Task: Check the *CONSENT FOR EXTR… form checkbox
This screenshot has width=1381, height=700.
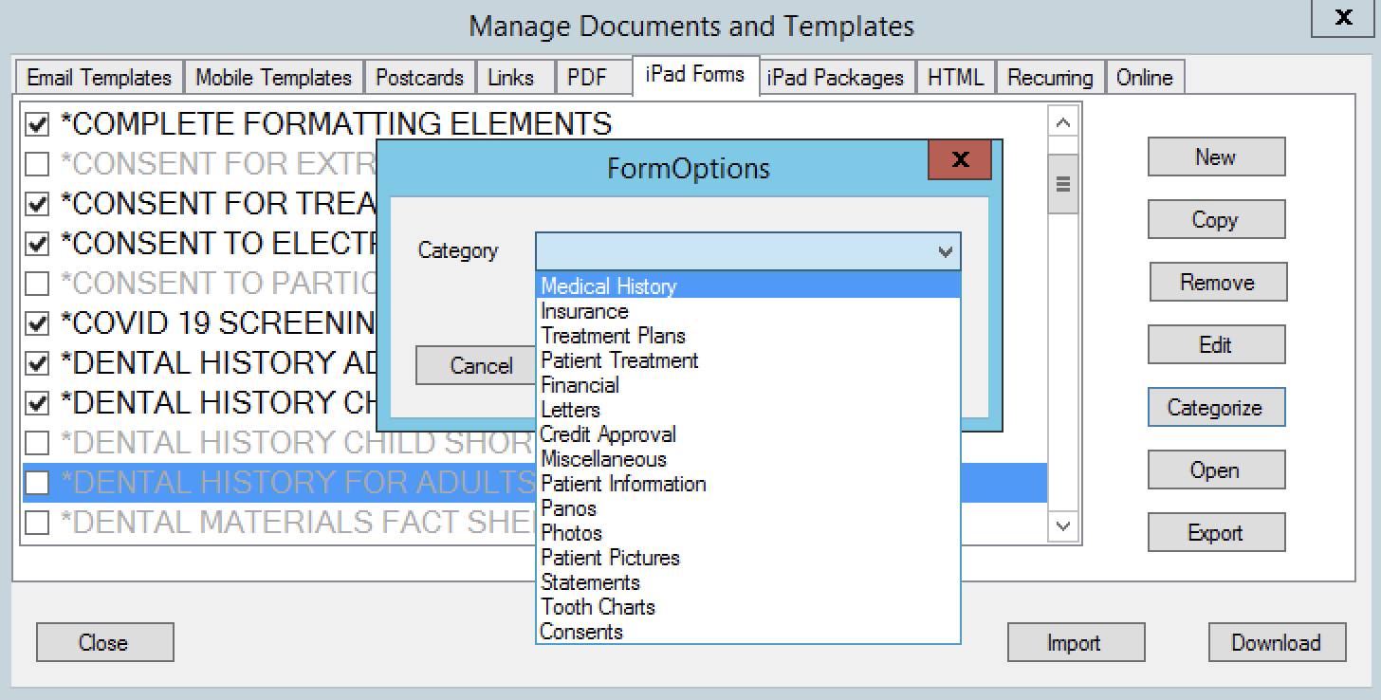Action: [x=37, y=164]
